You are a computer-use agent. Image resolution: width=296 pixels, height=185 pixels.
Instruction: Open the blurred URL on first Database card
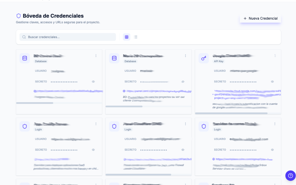(x=68, y=91)
